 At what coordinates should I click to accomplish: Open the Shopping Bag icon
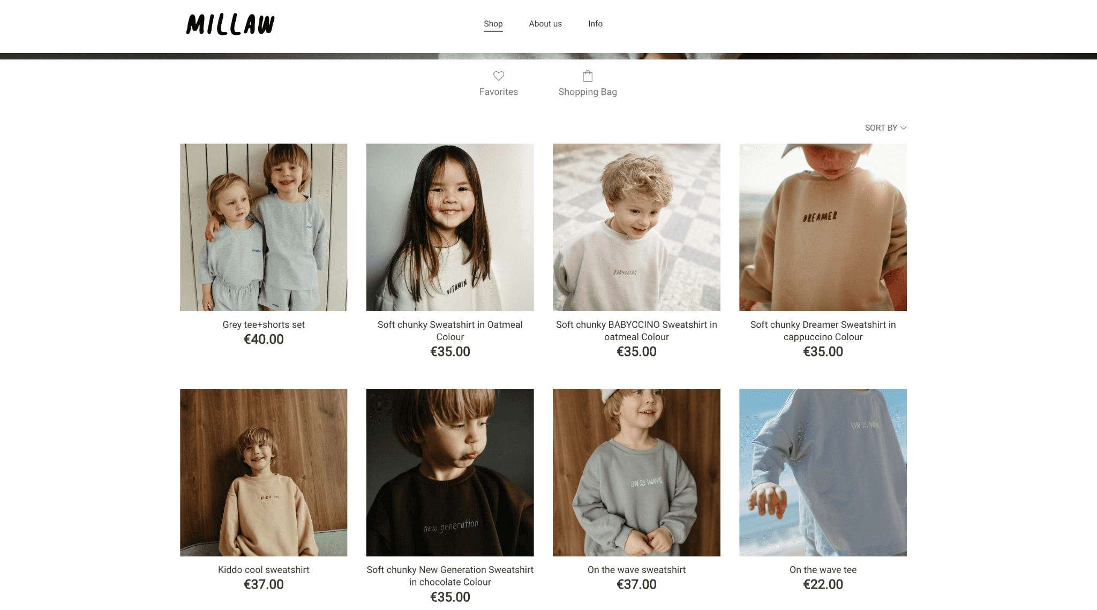point(588,76)
